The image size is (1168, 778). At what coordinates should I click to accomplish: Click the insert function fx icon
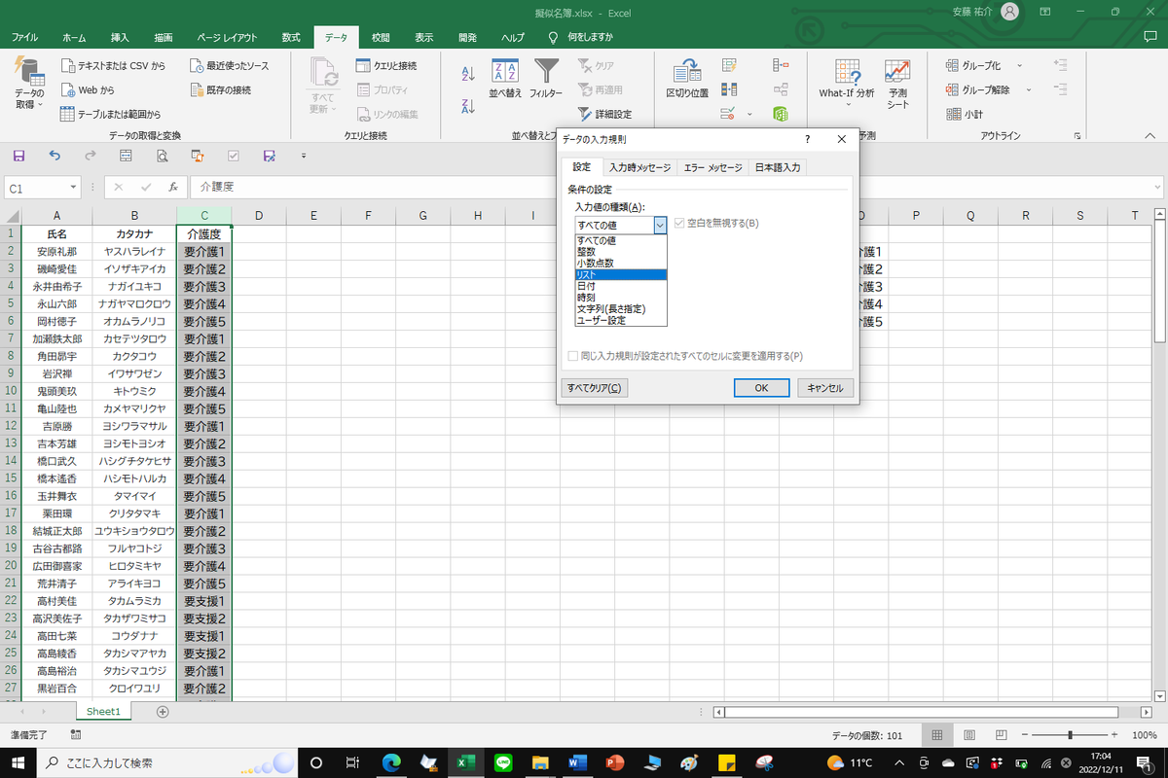[x=172, y=187]
